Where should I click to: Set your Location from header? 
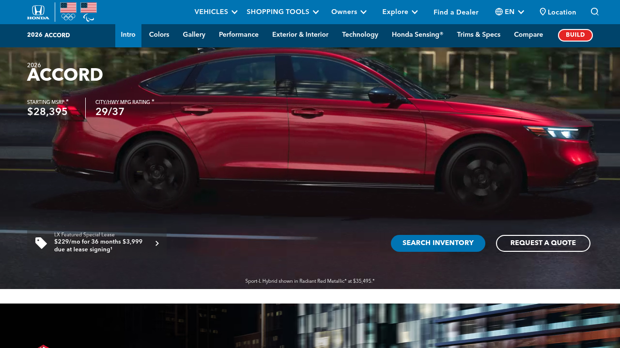click(x=558, y=12)
